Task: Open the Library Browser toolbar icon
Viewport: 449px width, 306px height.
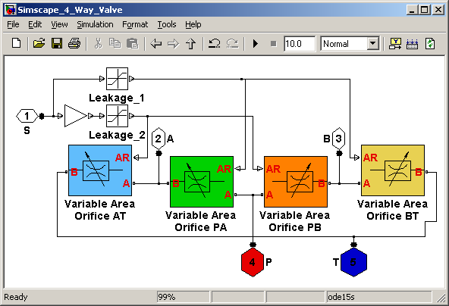Action: [x=395, y=44]
